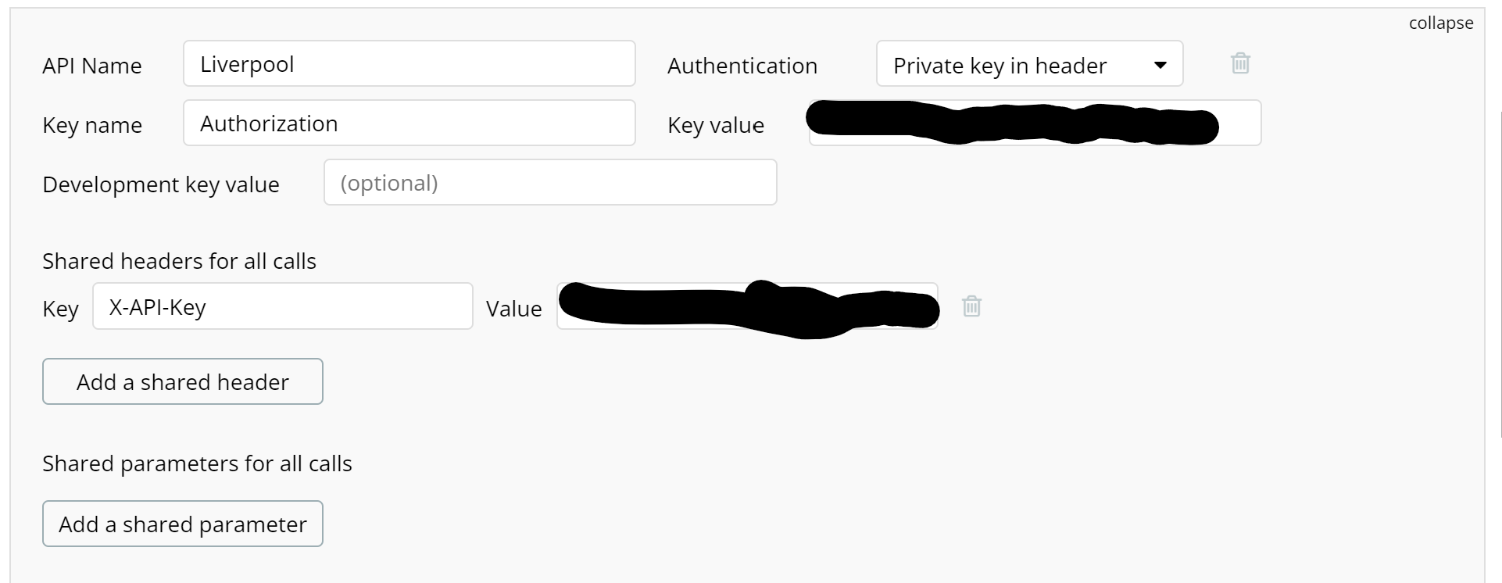This screenshot has height=583, width=1502.
Task: Click the redacted shared header Value field
Action: click(x=747, y=306)
